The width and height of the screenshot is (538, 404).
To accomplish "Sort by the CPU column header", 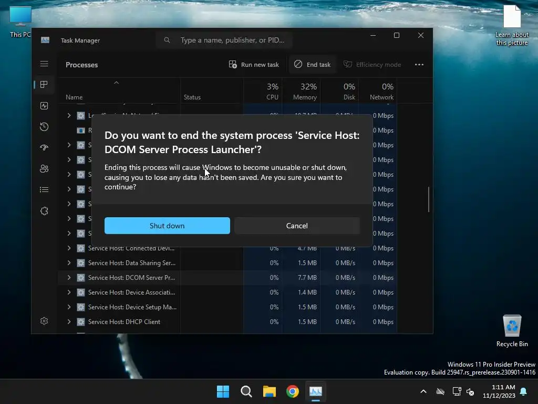I will 263,90.
